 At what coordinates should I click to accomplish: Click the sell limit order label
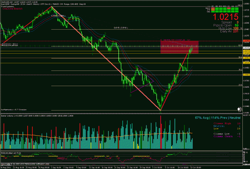(10, 46)
